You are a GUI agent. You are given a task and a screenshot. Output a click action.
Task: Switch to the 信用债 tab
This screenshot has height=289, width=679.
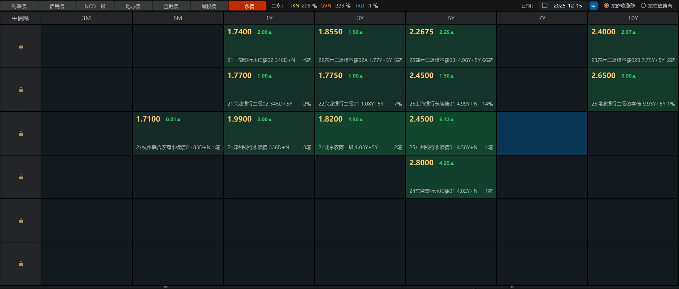pos(57,6)
